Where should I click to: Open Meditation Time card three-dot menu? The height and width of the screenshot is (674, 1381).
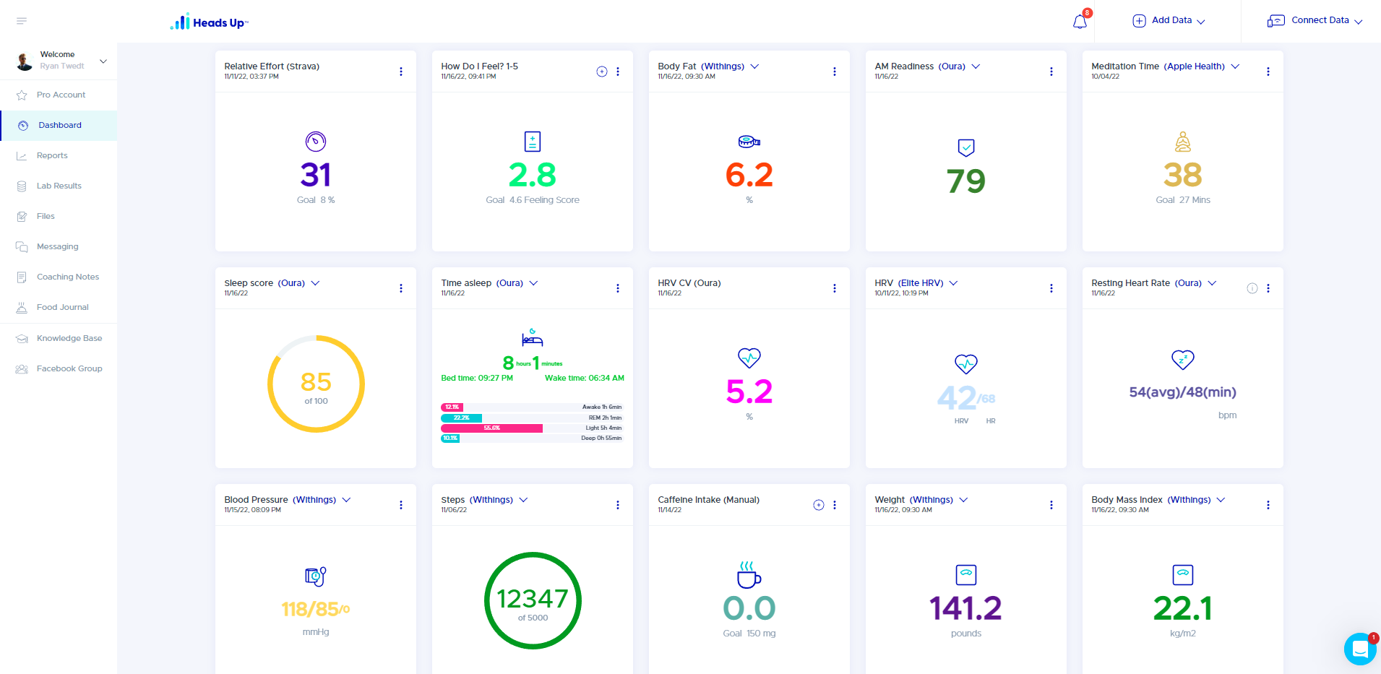tap(1268, 72)
